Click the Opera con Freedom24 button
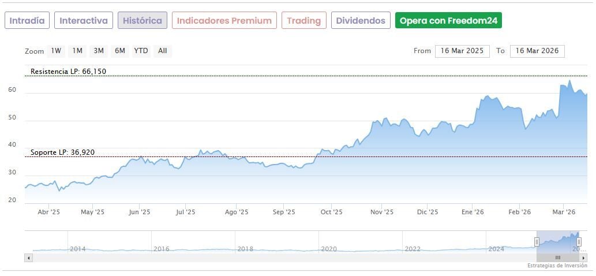Screen dimensions: 596x276 pyautogui.click(x=448, y=21)
